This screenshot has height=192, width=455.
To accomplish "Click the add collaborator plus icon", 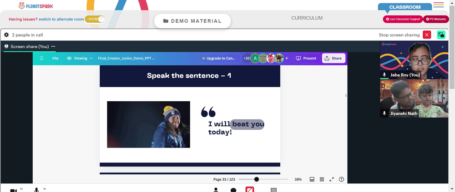I will (x=287, y=58).
